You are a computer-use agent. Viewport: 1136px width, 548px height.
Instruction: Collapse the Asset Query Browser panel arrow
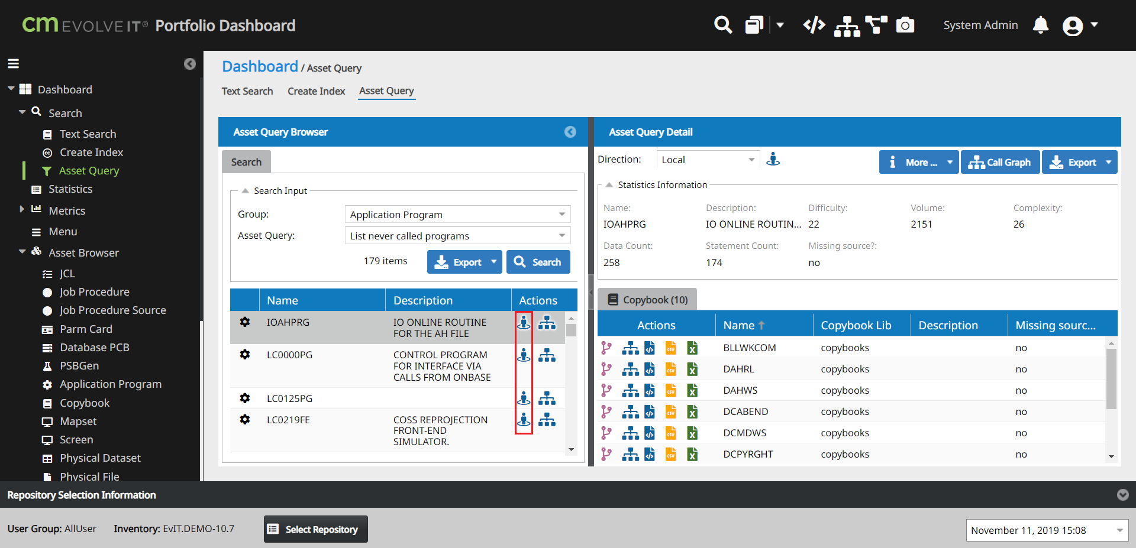pos(570,132)
